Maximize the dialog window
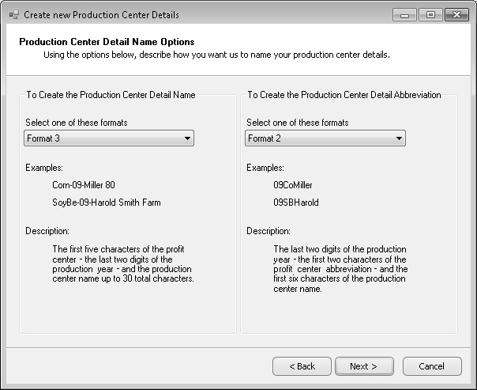Image resolution: width=477 pixels, height=390 pixels. coord(430,14)
